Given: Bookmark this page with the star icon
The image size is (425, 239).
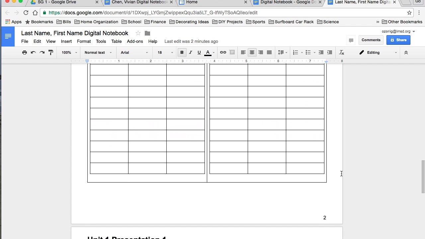Looking at the screenshot, I should tap(409, 13).
